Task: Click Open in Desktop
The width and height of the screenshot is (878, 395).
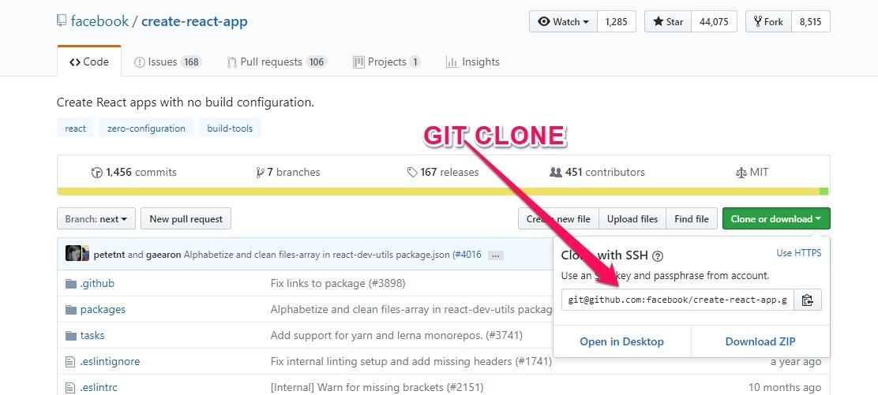Action: point(622,342)
